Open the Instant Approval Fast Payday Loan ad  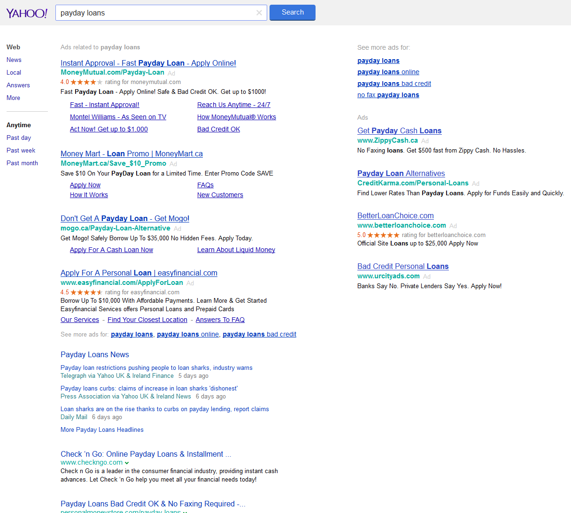(x=148, y=63)
